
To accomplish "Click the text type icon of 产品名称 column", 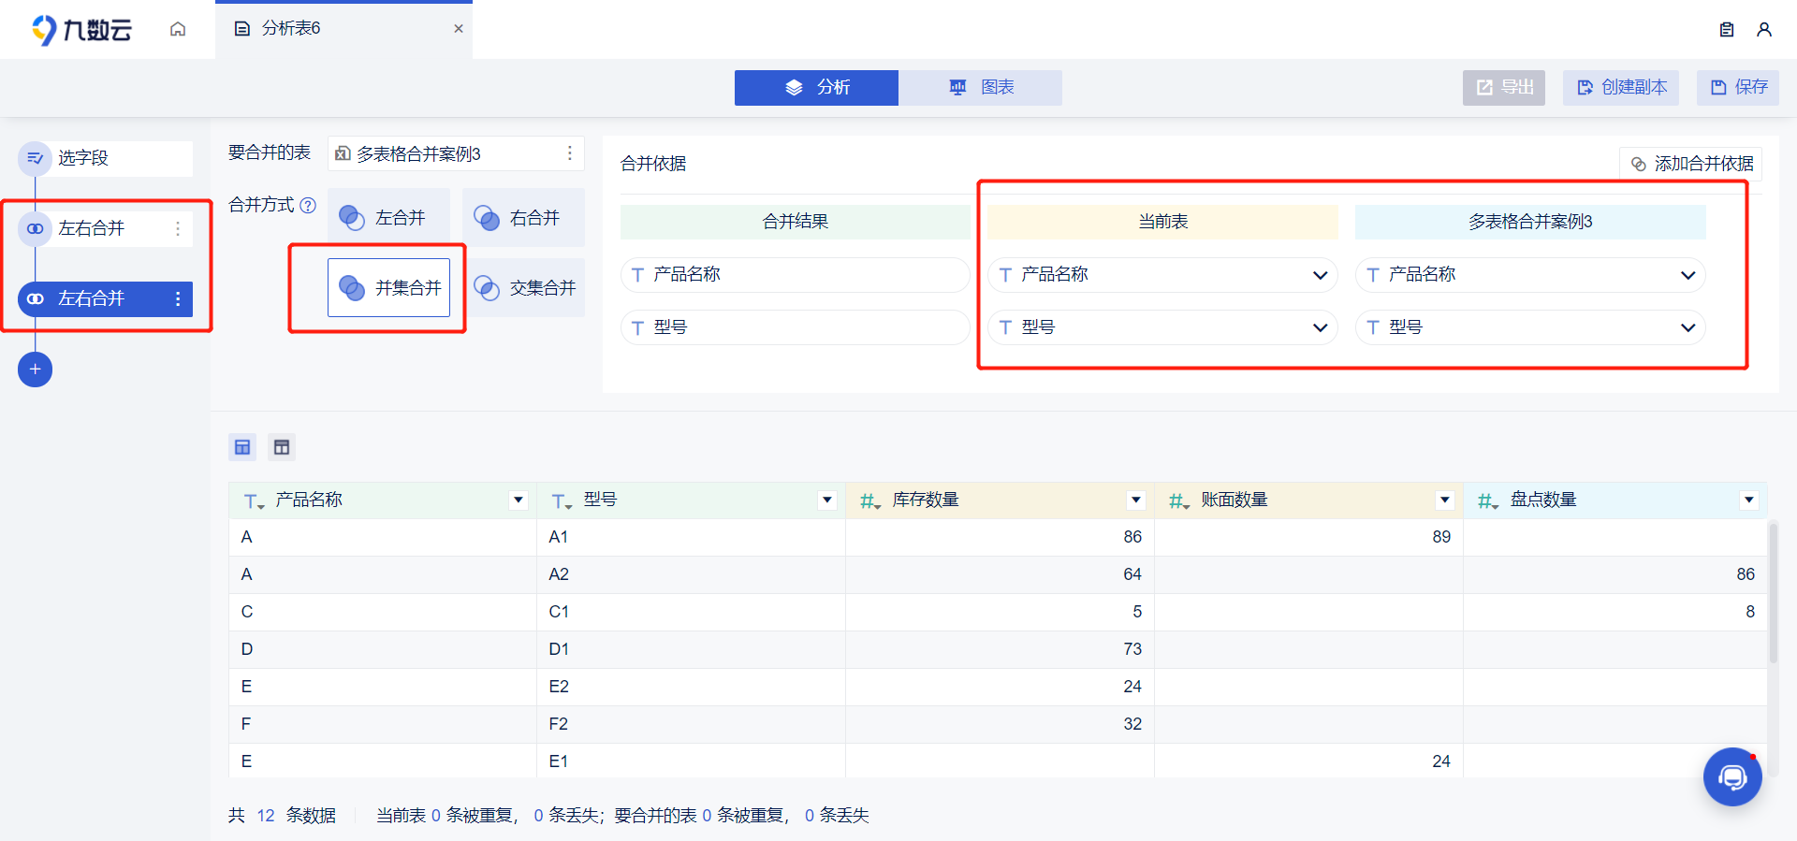I will pos(254,501).
